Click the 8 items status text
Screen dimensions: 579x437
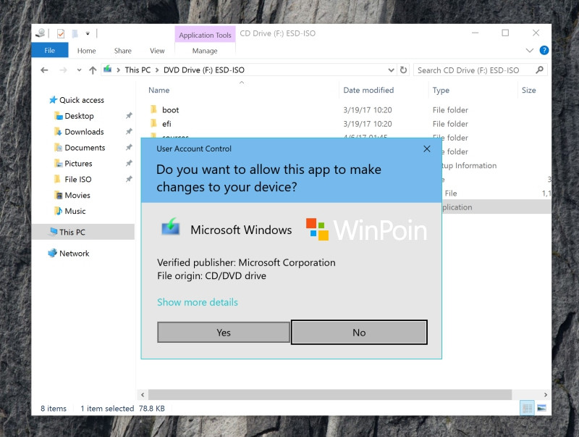point(54,409)
